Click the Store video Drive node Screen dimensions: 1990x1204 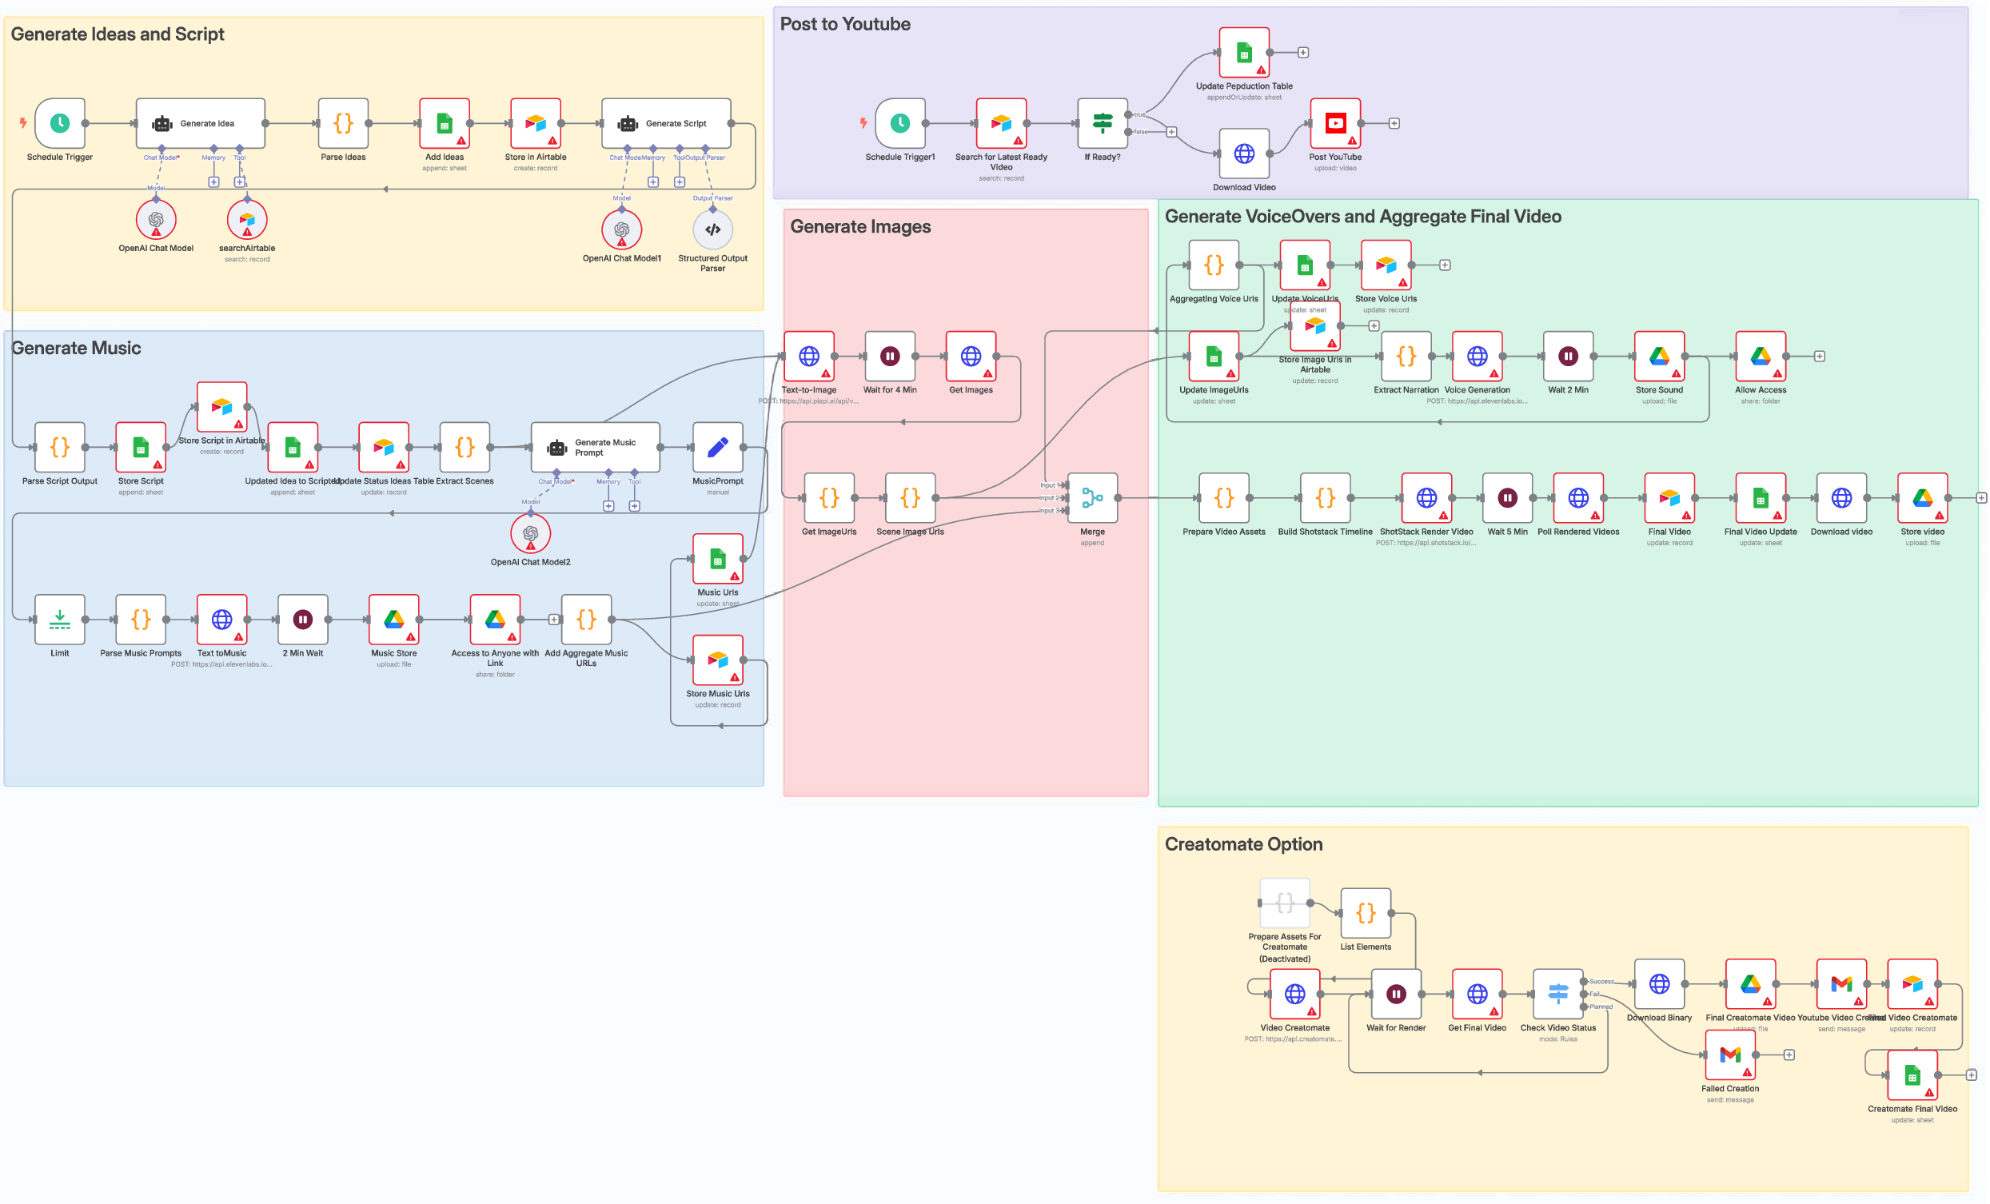(1923, 498)
